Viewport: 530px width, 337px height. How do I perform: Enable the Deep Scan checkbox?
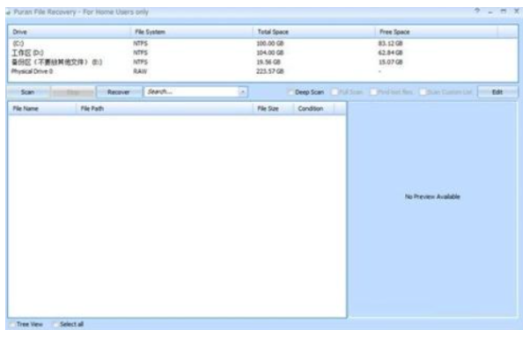pos(291,92)
